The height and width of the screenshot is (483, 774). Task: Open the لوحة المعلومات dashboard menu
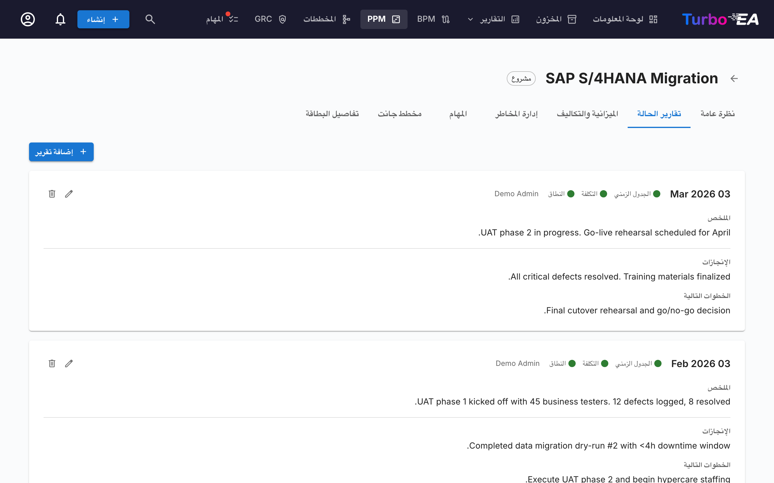pos(625,19)
